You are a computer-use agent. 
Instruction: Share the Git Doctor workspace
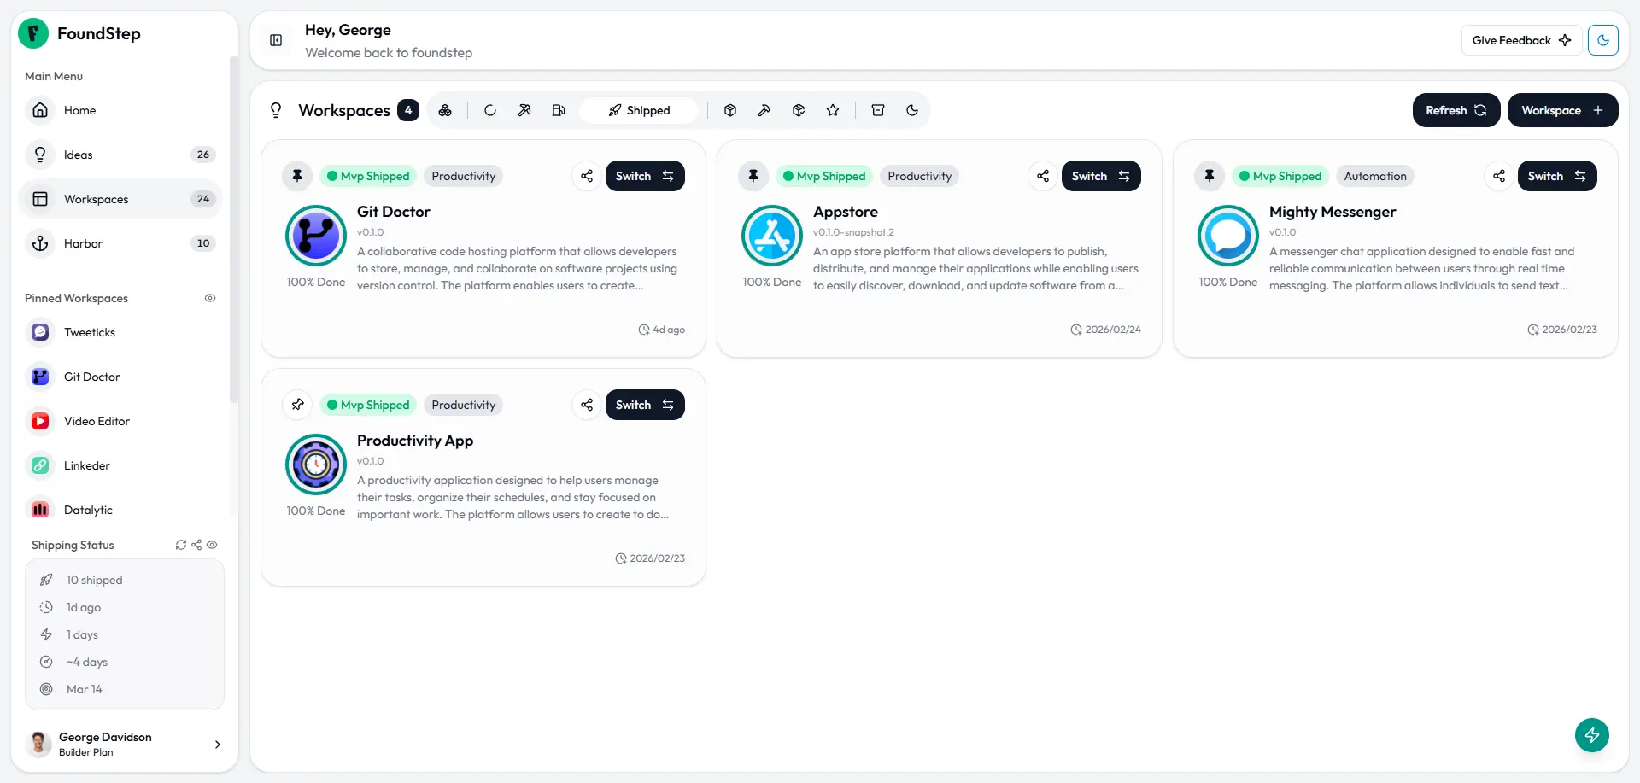coord(587,176)
